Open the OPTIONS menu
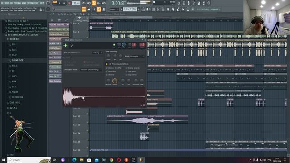Screen dimensions: 290x163 point(30,3)
